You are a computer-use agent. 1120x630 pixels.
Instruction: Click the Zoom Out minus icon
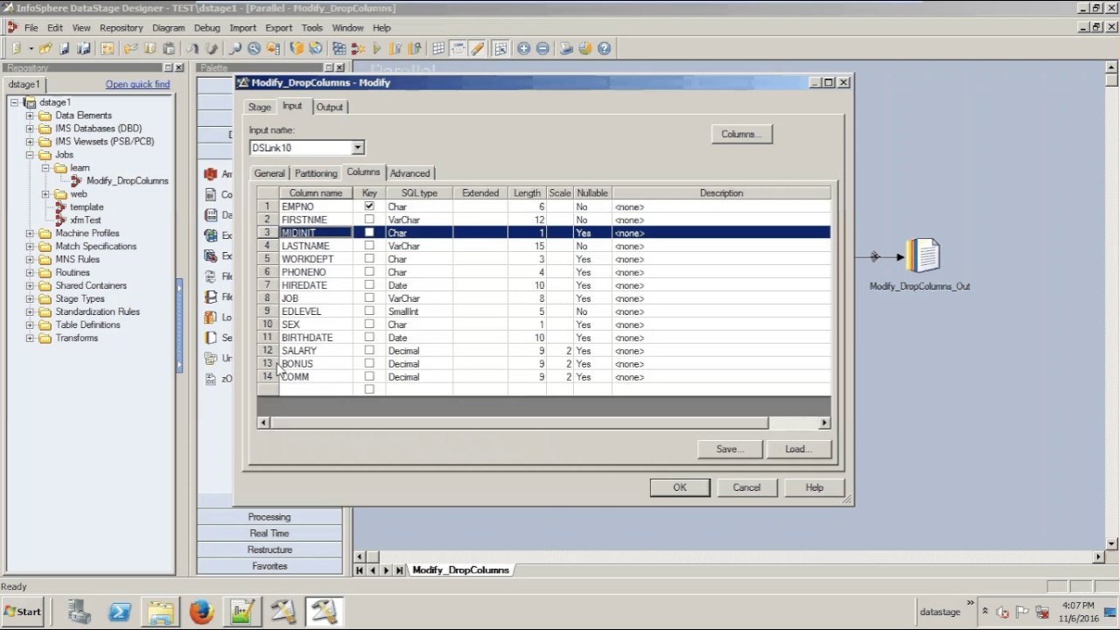(542, 49)
